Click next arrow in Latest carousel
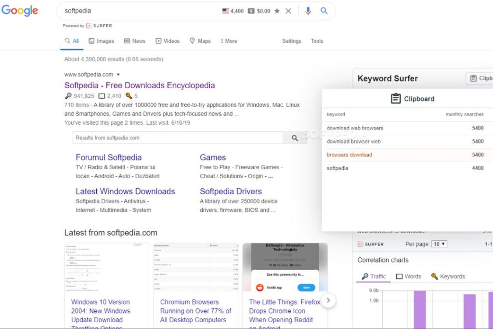Image resolution: width=493 pixels, height=329 pixels. pyautogui.click(x=328, y=300)
